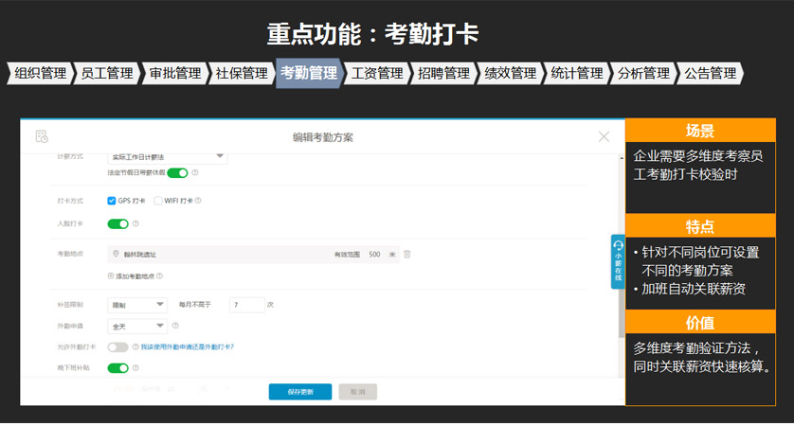Screen dimensions: 794x426
Task: Click the location pin icon in 考勤地点
Action: tap(116, 255)
